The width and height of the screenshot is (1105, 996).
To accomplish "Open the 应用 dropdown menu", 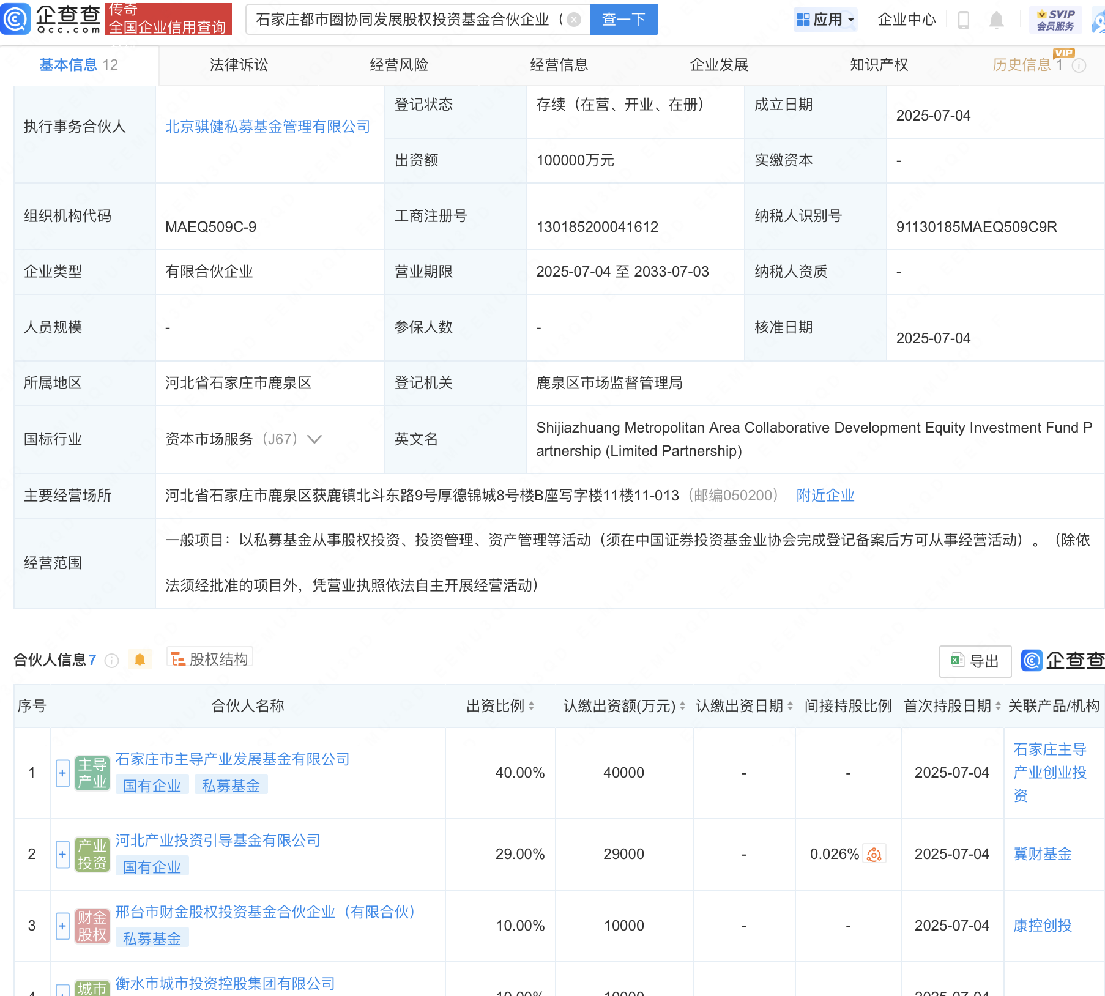I will (x=825, y=20).
